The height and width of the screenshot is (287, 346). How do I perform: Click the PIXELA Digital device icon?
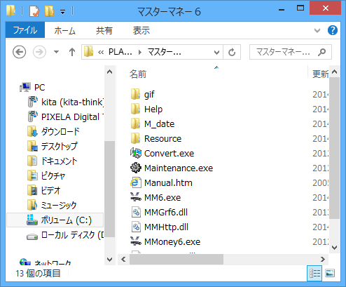click(32, 116)
